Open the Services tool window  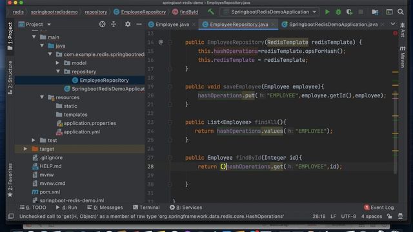click(186, 208)
